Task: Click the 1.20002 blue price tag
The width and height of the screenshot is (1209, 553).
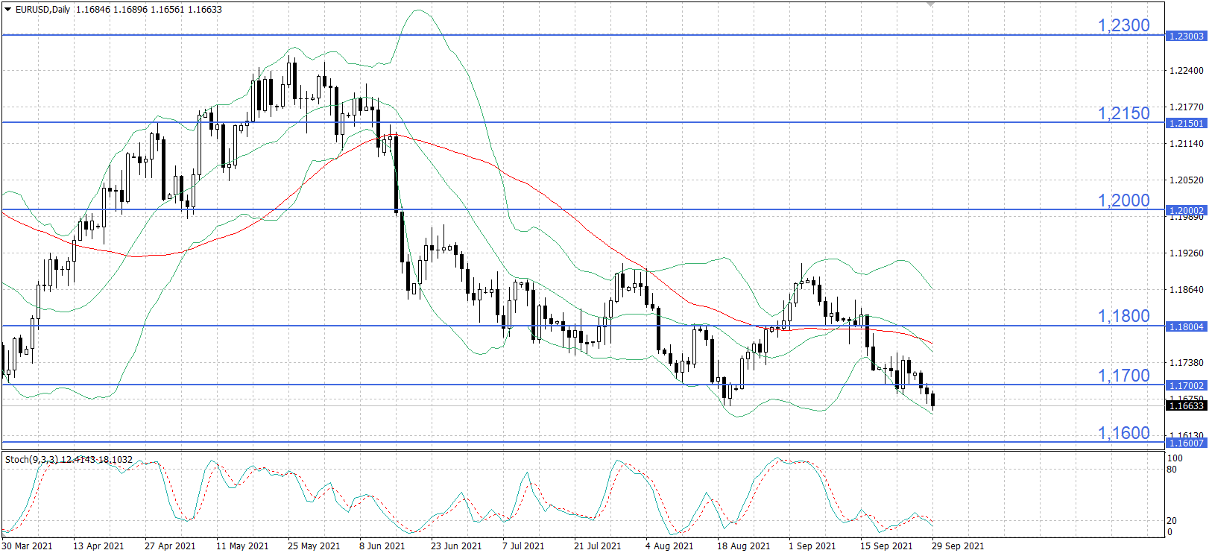Action: click(1186, 210)
